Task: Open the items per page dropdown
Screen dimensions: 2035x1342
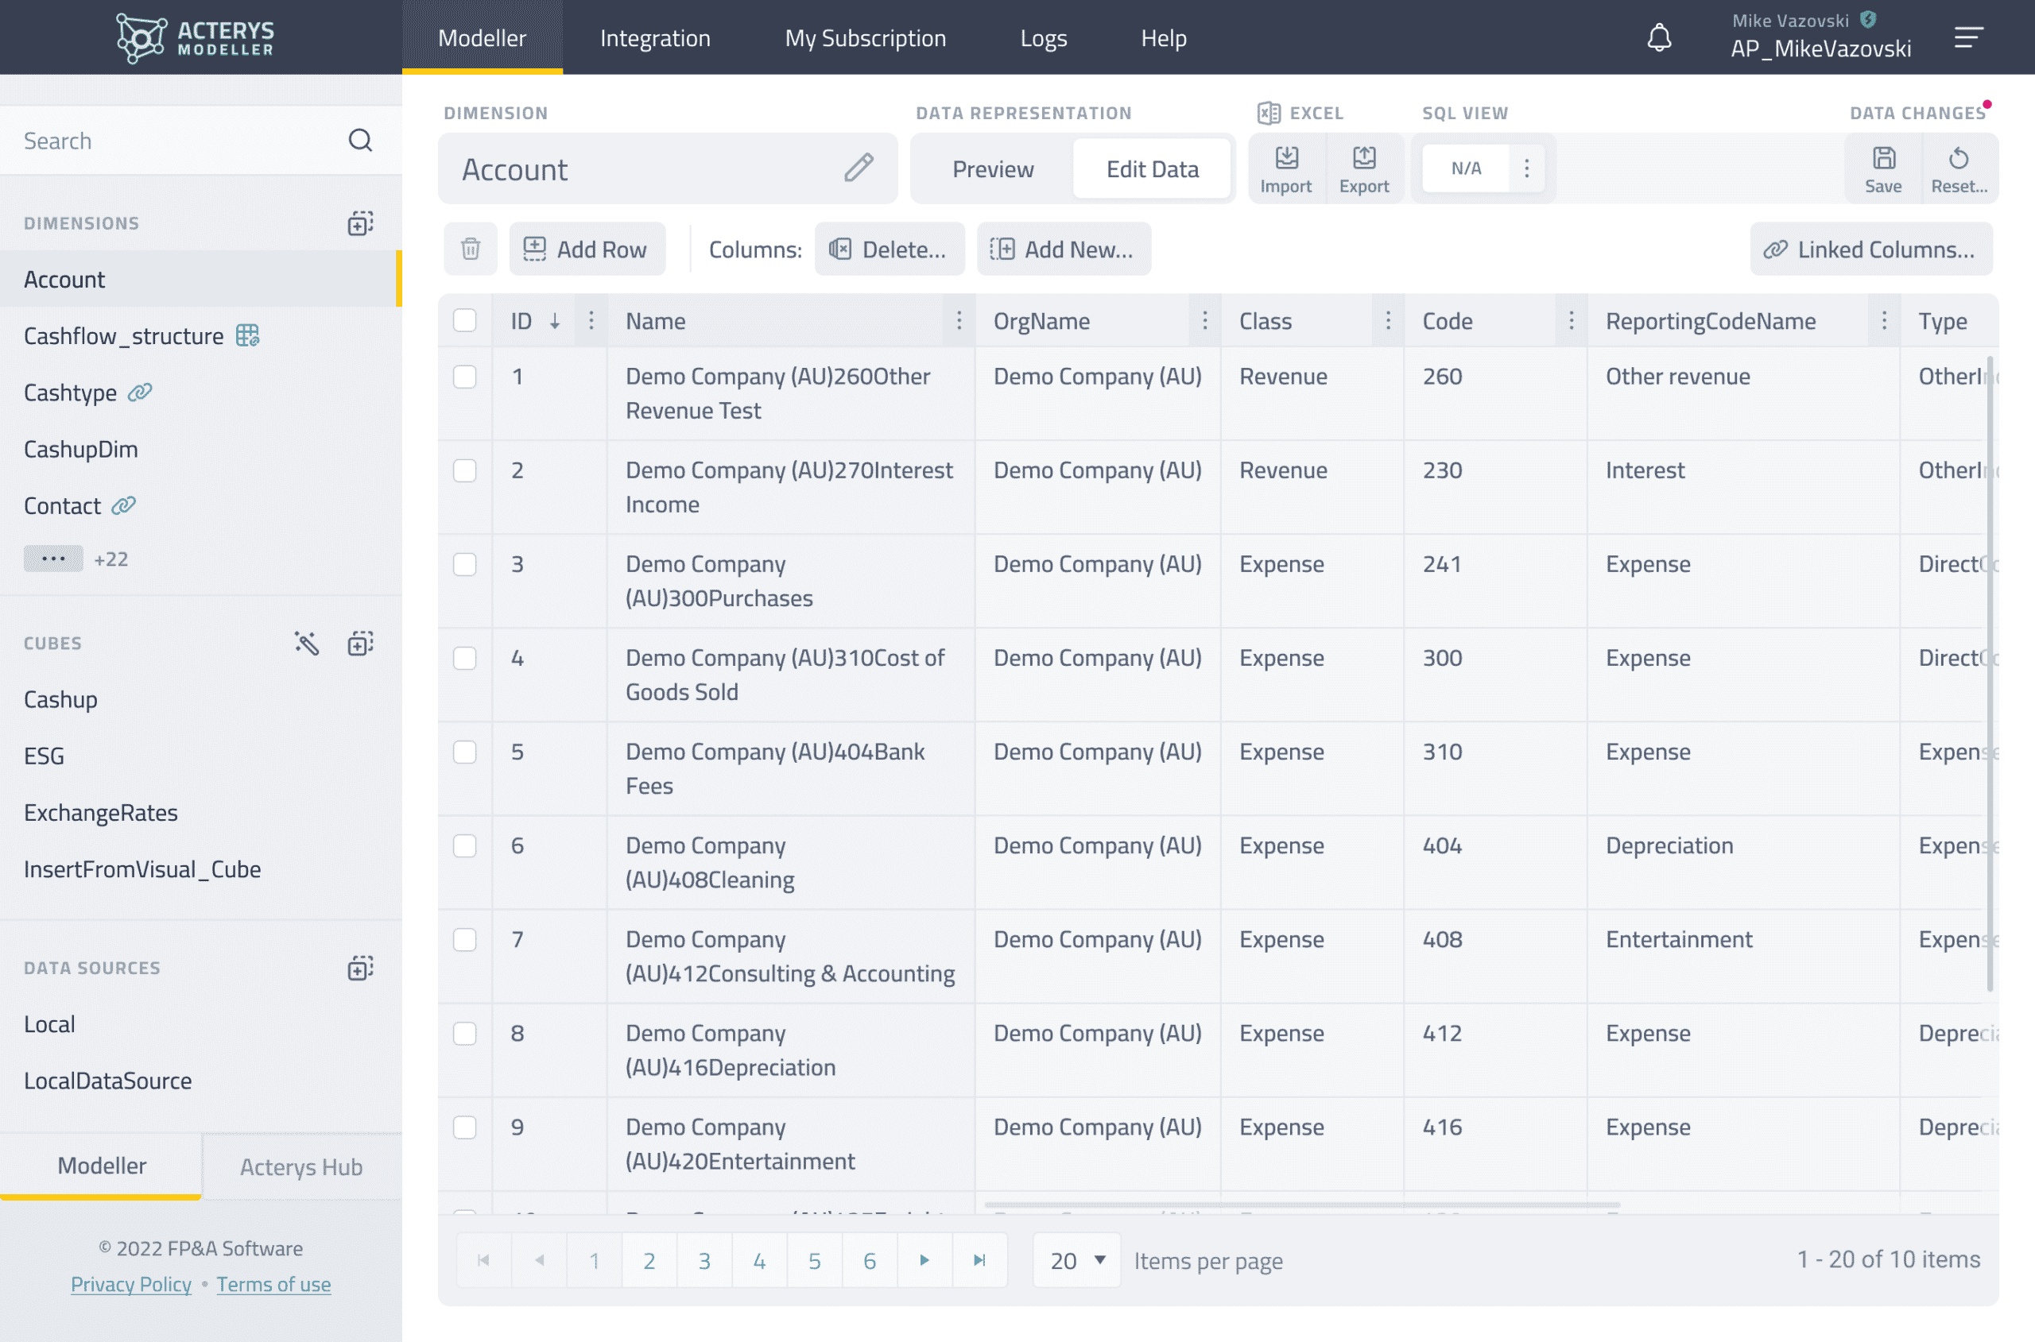Action: pyautogui.click(x=1076, y=1260)
